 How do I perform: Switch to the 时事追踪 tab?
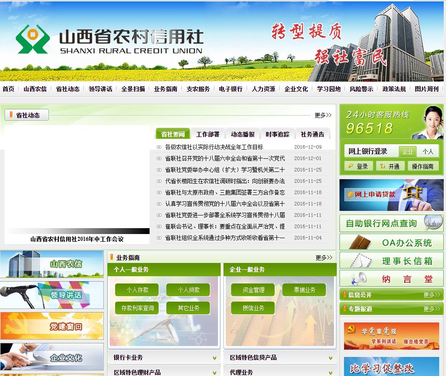277,134
